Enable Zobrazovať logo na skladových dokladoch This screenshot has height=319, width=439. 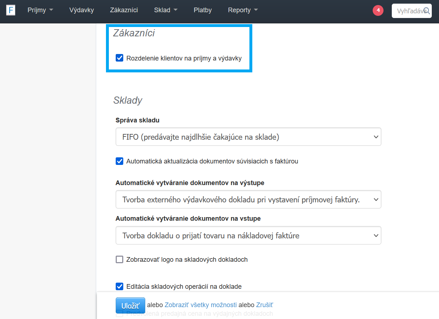(120, 259)
